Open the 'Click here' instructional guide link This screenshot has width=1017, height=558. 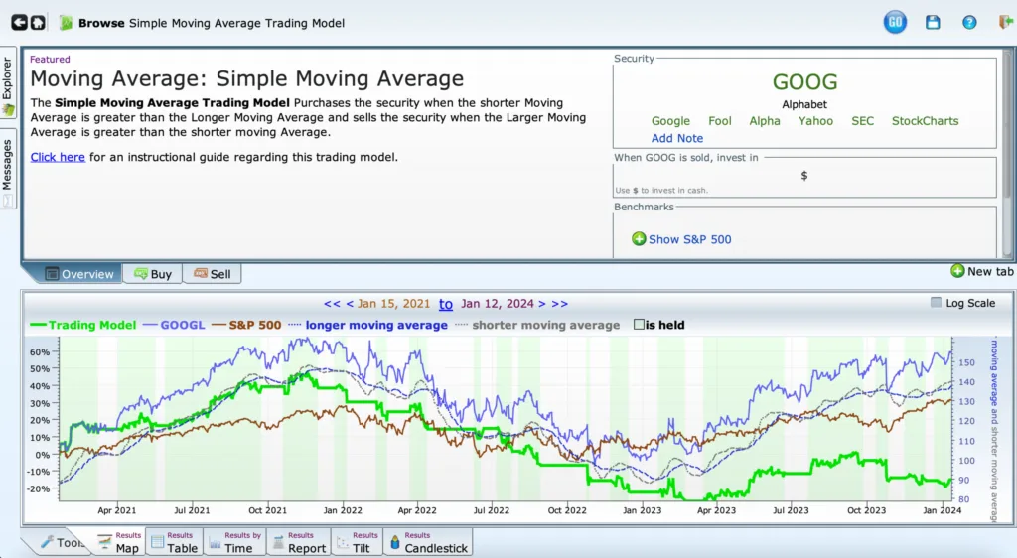(x=58, y=157)
